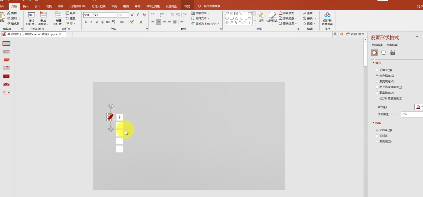Click the Convert to SmartArt button
This screenshot has height=197, width=423.
coord(205,24)
